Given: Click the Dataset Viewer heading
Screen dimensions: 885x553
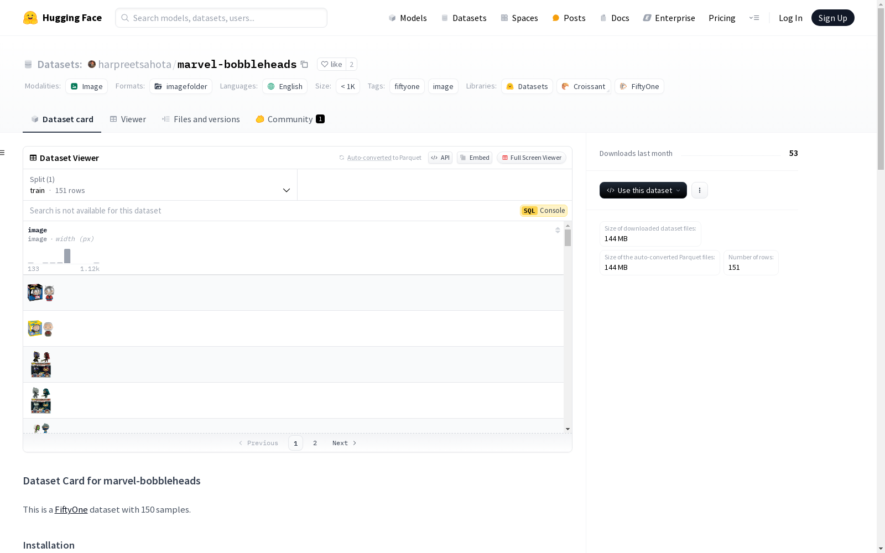Looking at the screenshot, I should point(69,158).
